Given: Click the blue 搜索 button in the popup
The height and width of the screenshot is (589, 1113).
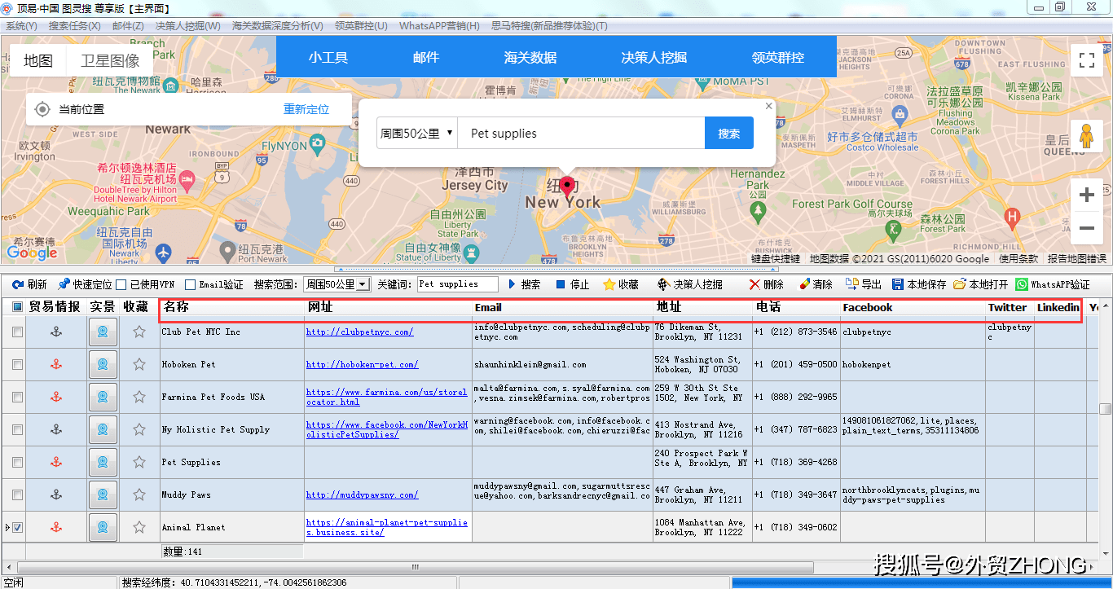Looking at the screenshot, I should tap(729, 133).
